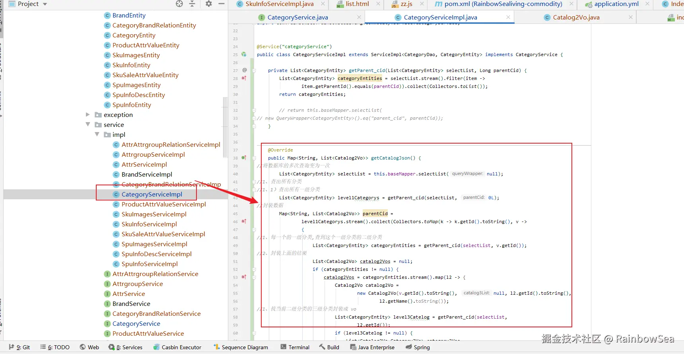Open the TODO tool window
The height and width of the screenshot is (354, 684).
coord(55,347)
